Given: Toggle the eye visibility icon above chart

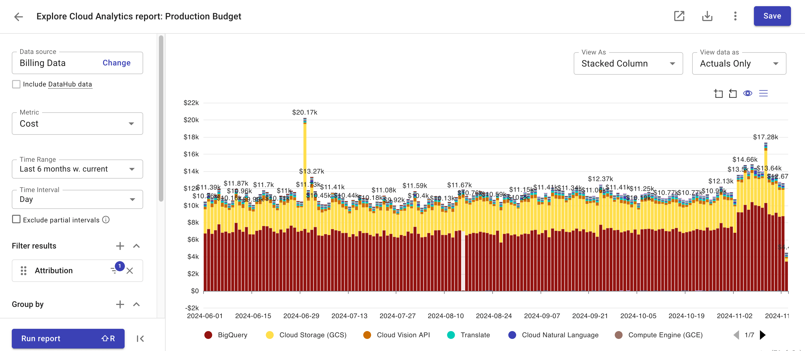Looking at the screenshot, I should 747,94.
